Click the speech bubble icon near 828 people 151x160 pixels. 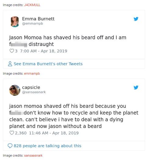[x=10, y=146]
